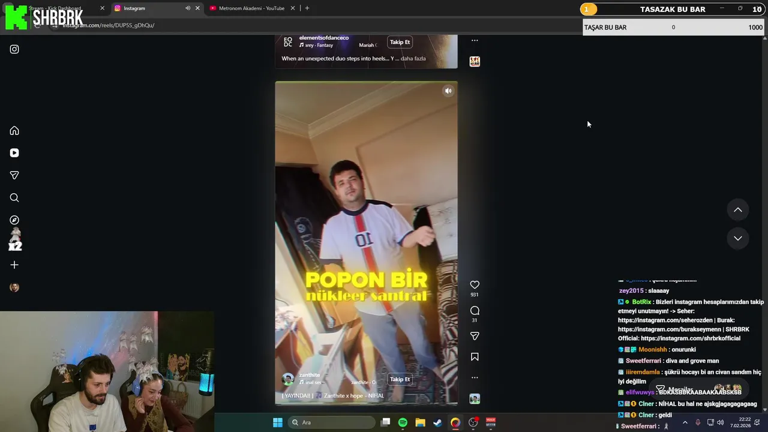This screenshot has width=768, height=432.
Task: Save the zanthite reel with bookmark icon
Action: click(475, 356)
